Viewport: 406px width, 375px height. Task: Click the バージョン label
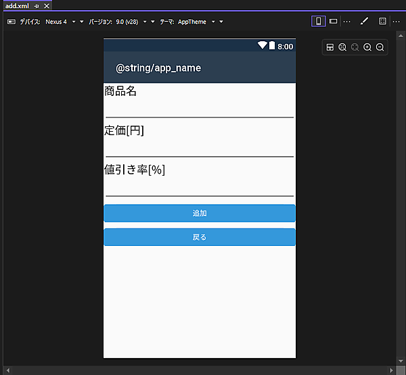[x=100, y=22]
